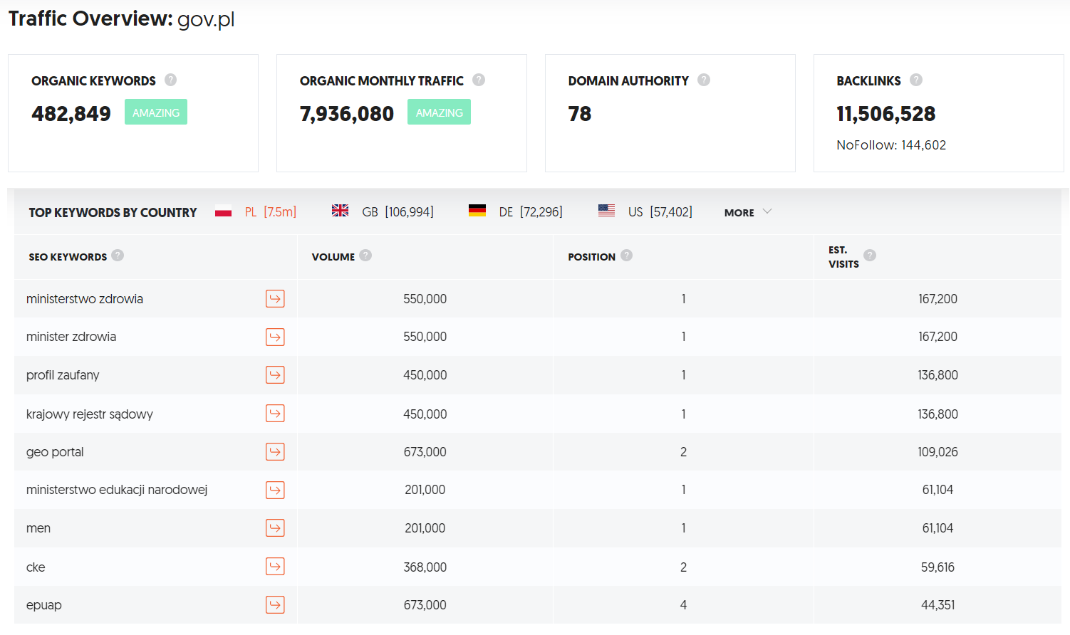1070x635 pixels.
Task: Click the krajowy rejestr sądowy keyword
Action: point(90,414)
